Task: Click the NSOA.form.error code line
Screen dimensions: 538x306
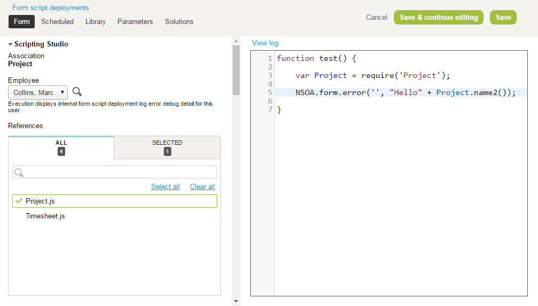Action: pyautogui.click(x=405, y=93)
